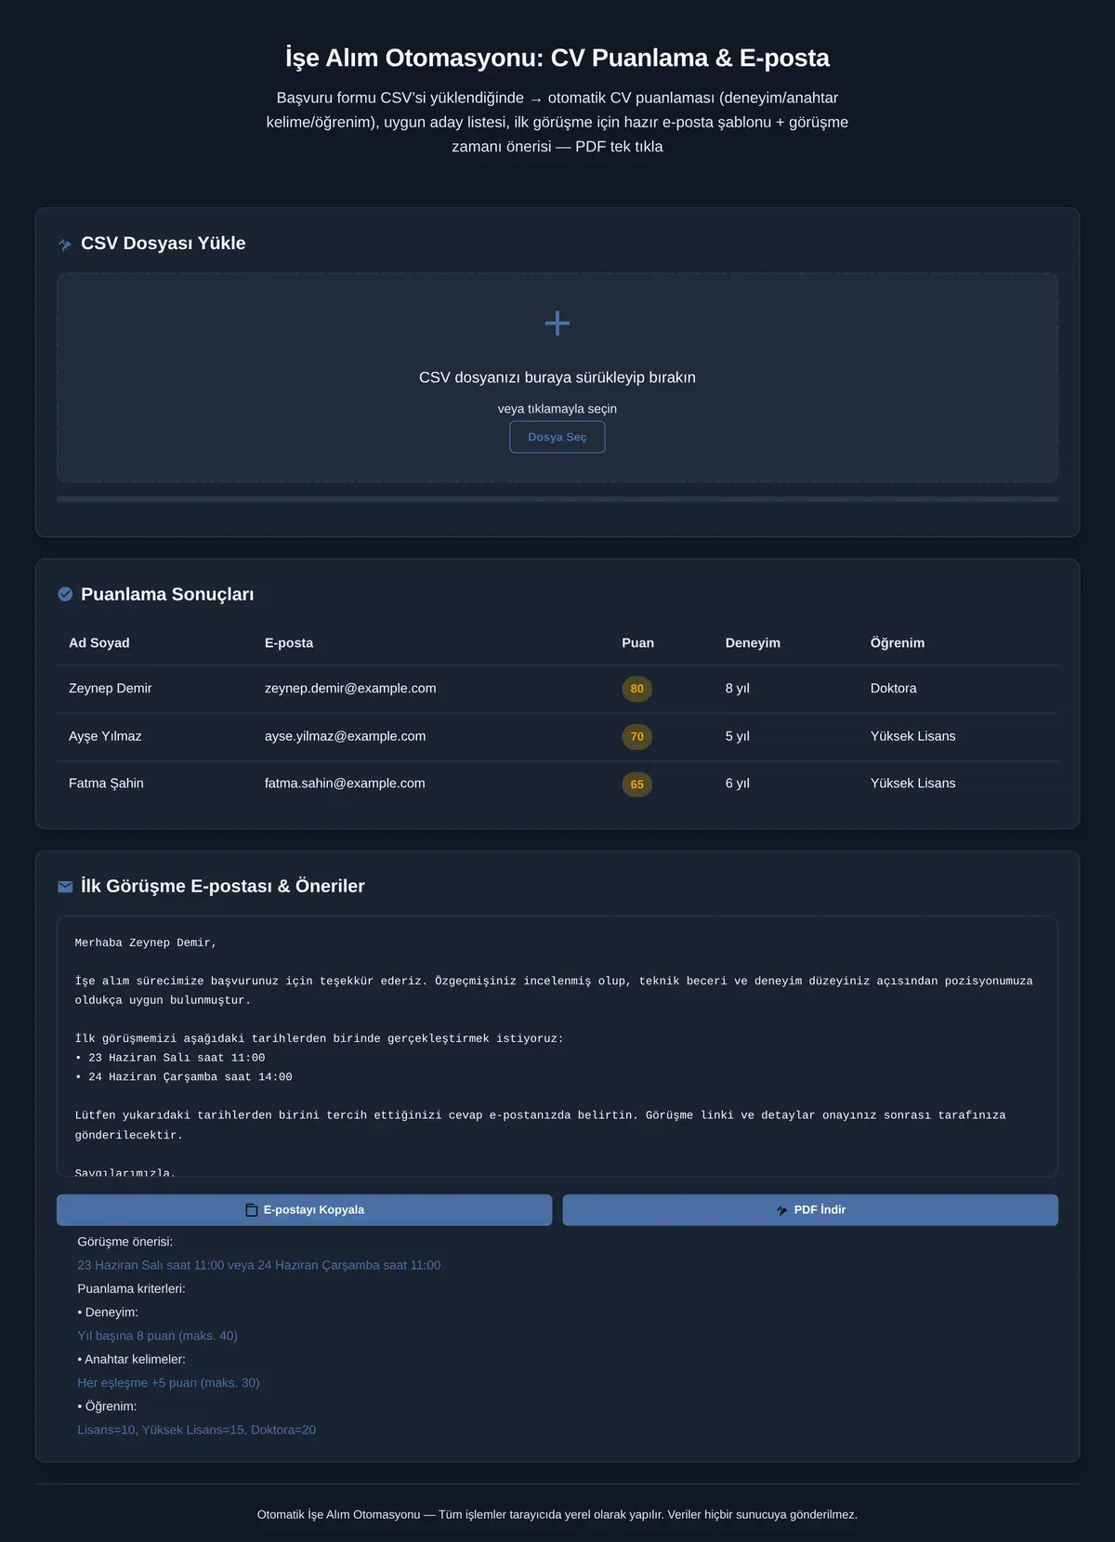
Task: Select the score badge 80
Action: (x=636, y=689)
